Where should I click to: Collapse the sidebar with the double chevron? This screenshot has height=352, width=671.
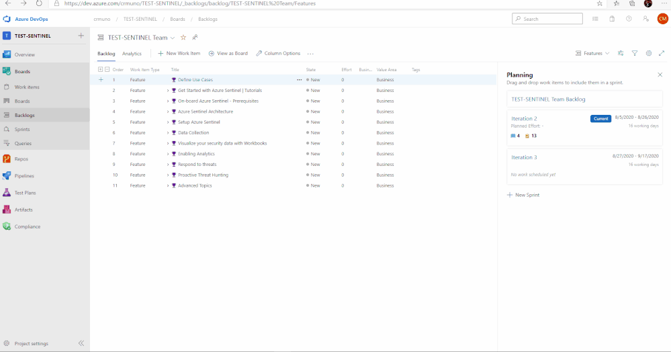tap(81, 343)
